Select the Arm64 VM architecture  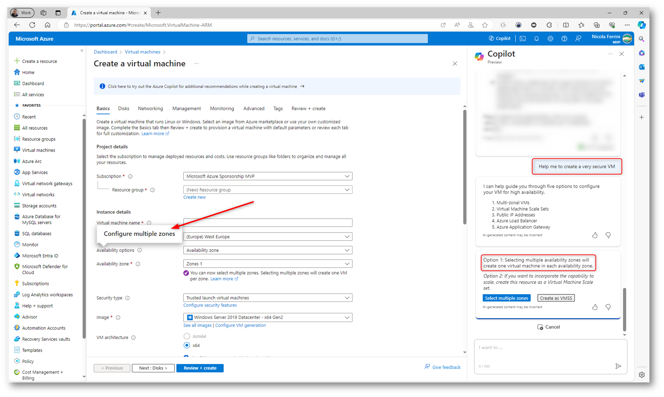[187, 336]
